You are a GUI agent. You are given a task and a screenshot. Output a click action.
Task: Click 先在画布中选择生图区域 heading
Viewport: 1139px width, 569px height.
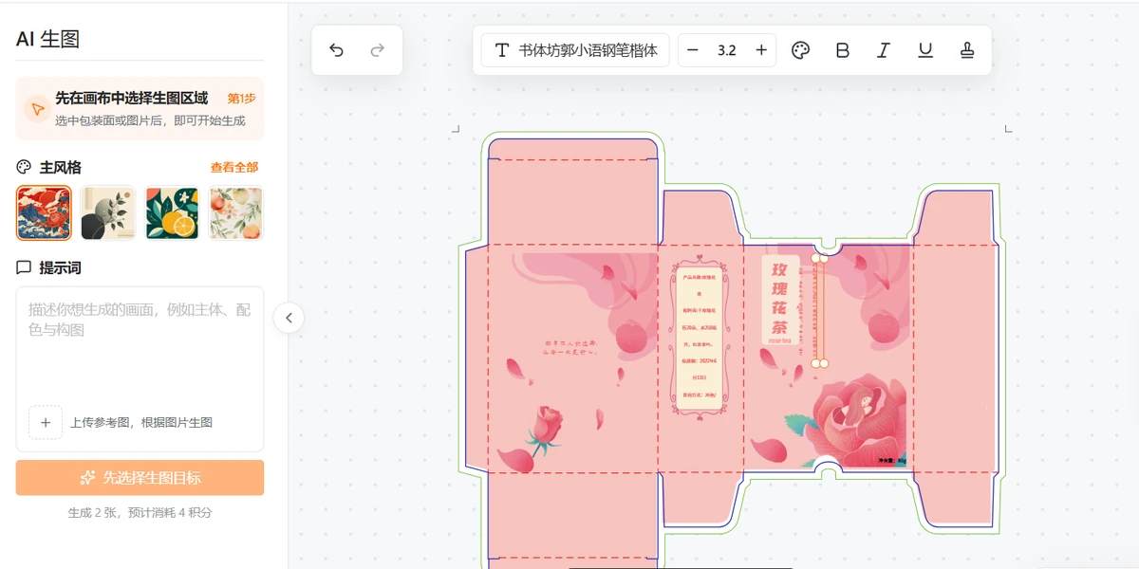131,98
